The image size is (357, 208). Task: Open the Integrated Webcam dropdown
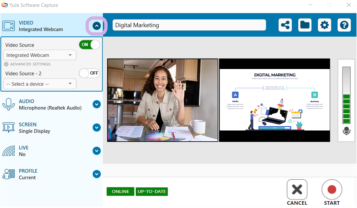pyautogui.click(x=40, y=55)
